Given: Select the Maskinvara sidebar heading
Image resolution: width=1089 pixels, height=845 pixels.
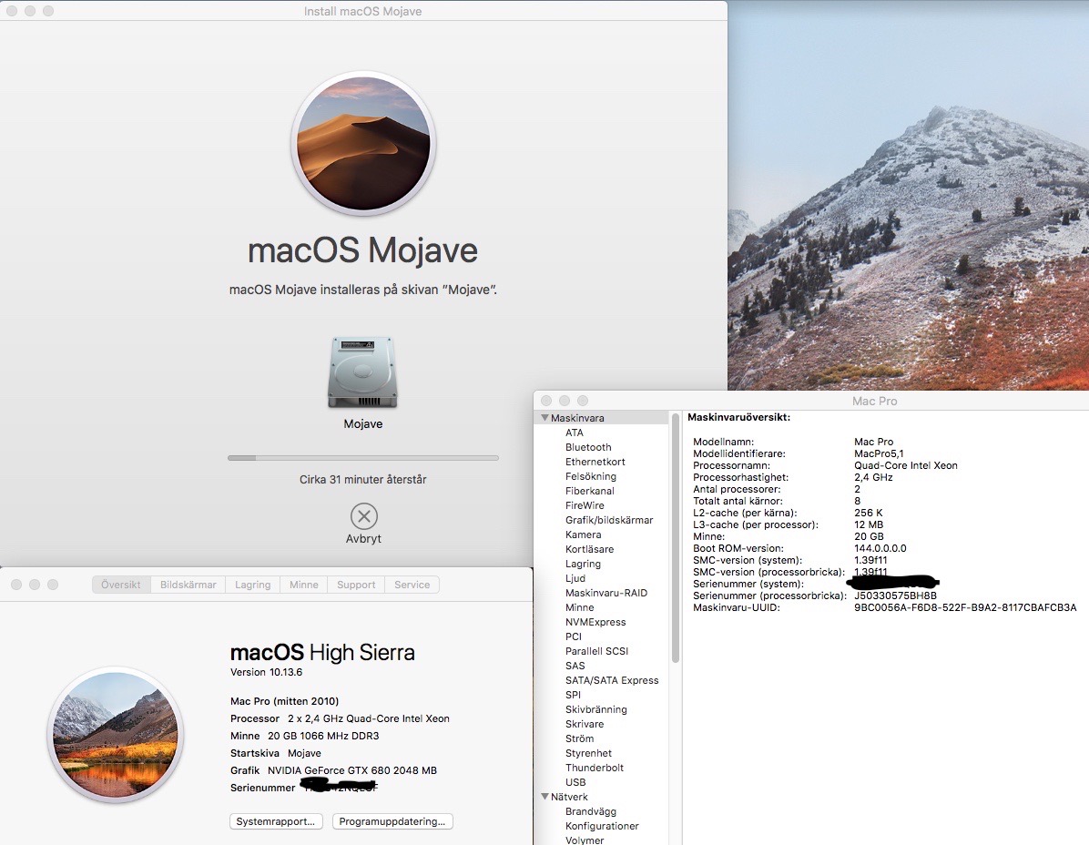Looking at the screenshot, I should pos(577,418).
